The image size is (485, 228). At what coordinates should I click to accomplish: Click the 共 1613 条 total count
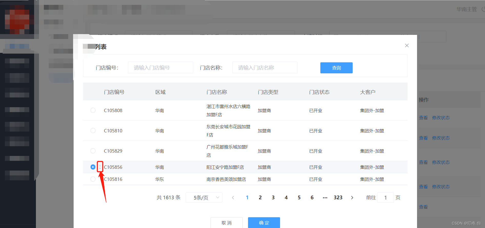[x=169, y=197]
